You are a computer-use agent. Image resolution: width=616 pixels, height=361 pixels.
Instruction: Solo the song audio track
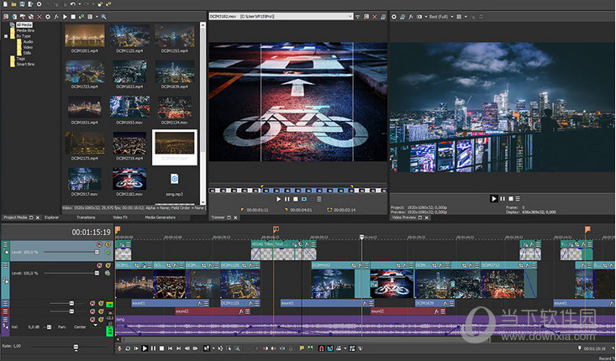[101, 319]
